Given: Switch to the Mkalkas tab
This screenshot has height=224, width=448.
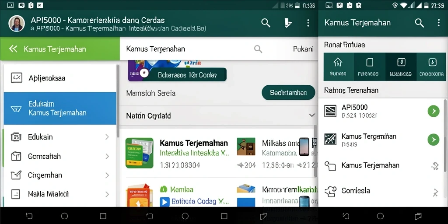Looking at the screenshot, I should click(401, 67).
